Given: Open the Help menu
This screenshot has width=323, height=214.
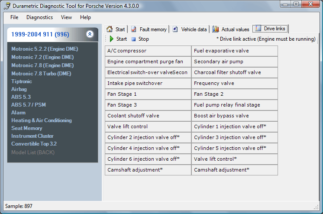Looking at the screenshot, I should [85, 17].
